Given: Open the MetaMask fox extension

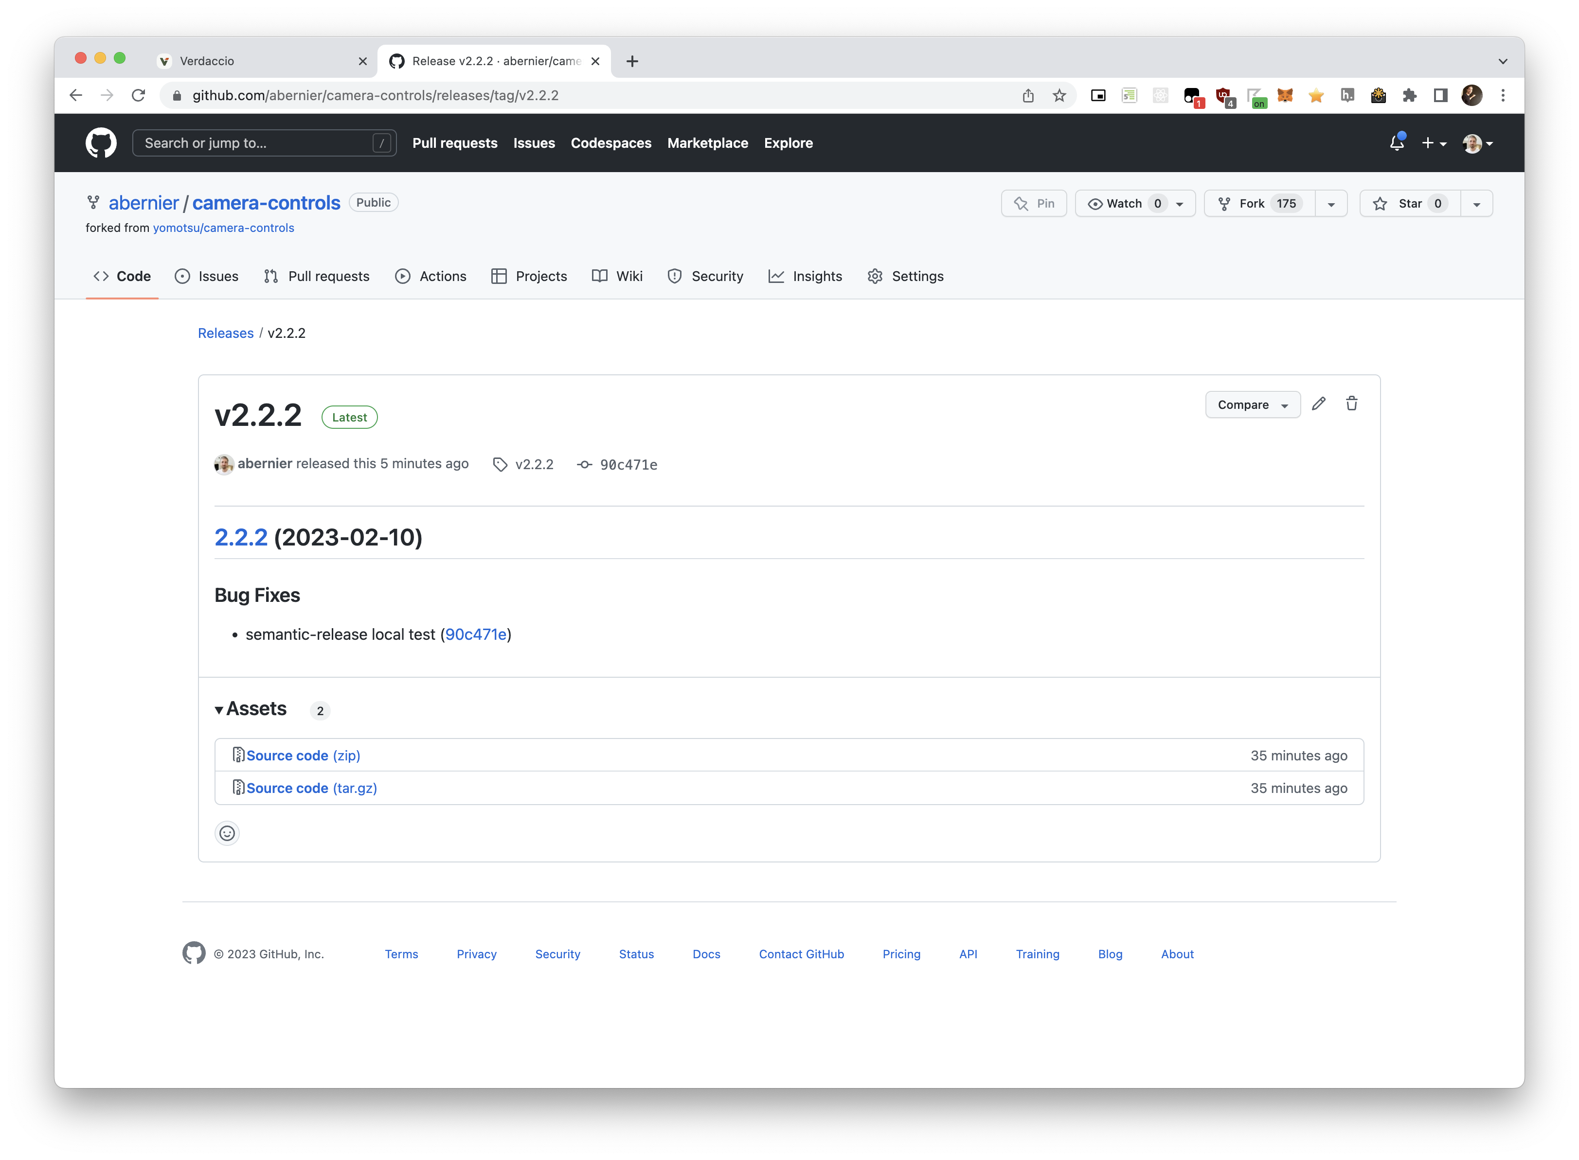Looking at the screenshot, I should click(1285, 95).
